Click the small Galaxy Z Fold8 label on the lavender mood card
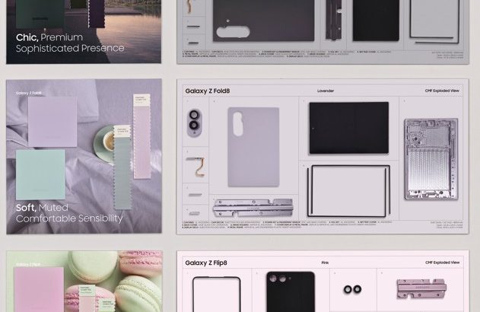Image resolution: width=480 pixels, height=312 pixels. (28, 93)
